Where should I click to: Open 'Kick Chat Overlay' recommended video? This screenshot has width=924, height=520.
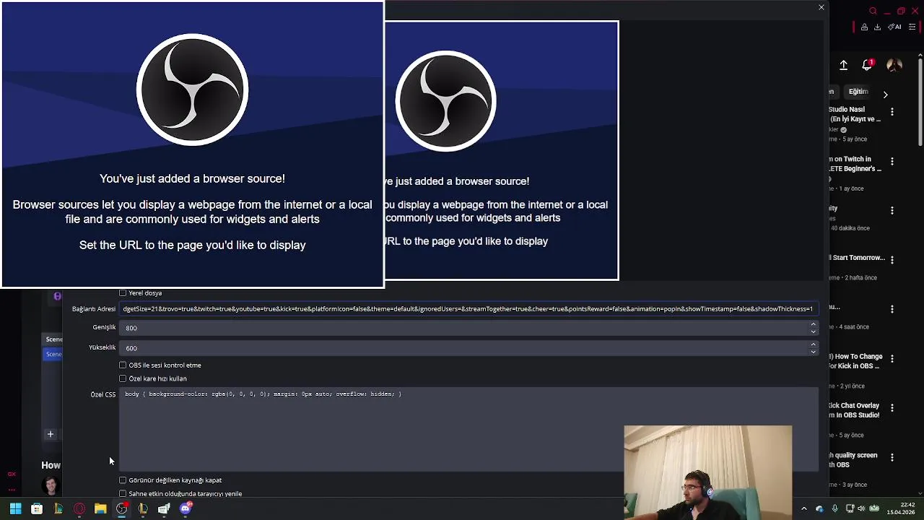tap(854, 410)
